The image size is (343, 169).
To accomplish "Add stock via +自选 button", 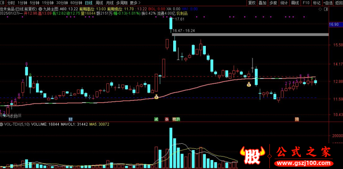I will [328, 3].
